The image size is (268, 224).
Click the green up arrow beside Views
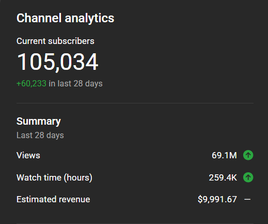(248, 155)
